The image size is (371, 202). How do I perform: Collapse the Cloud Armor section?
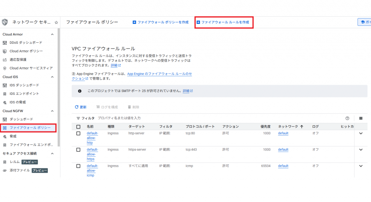pyautogui.click(x=52, y=34)
